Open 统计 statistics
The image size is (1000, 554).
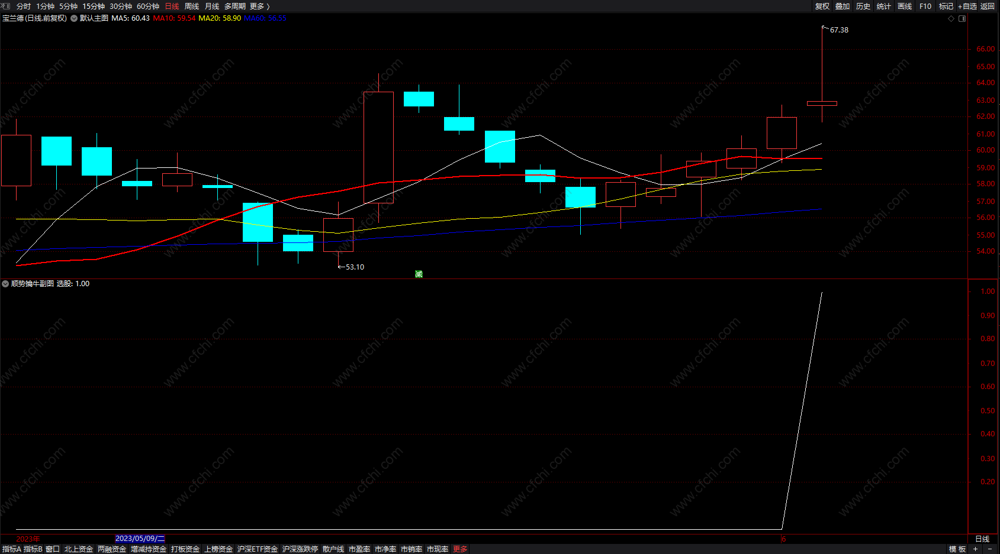tap(884, 6)
